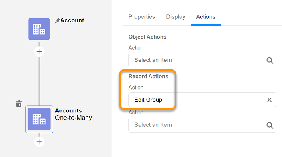Click the pin icon beside Account
The width and height of the screenshot is (282, 157).
(x=57, y=21)
